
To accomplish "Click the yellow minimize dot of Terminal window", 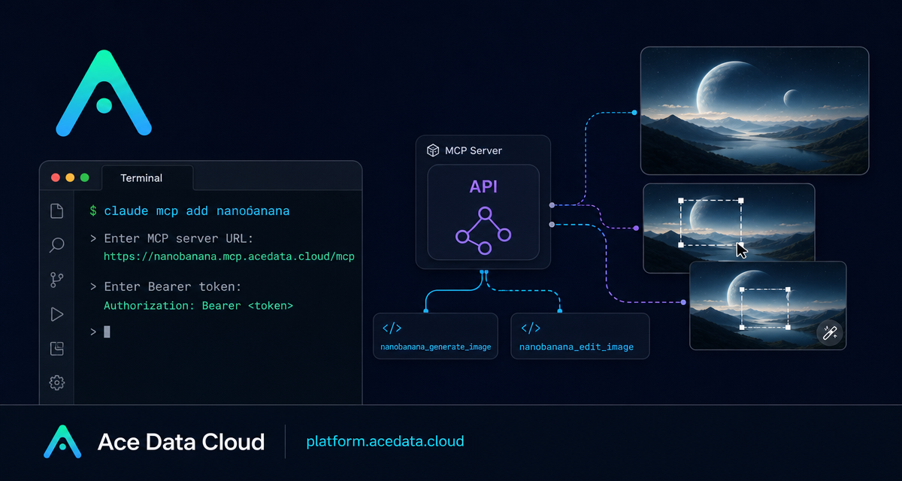I will (70, 178).
